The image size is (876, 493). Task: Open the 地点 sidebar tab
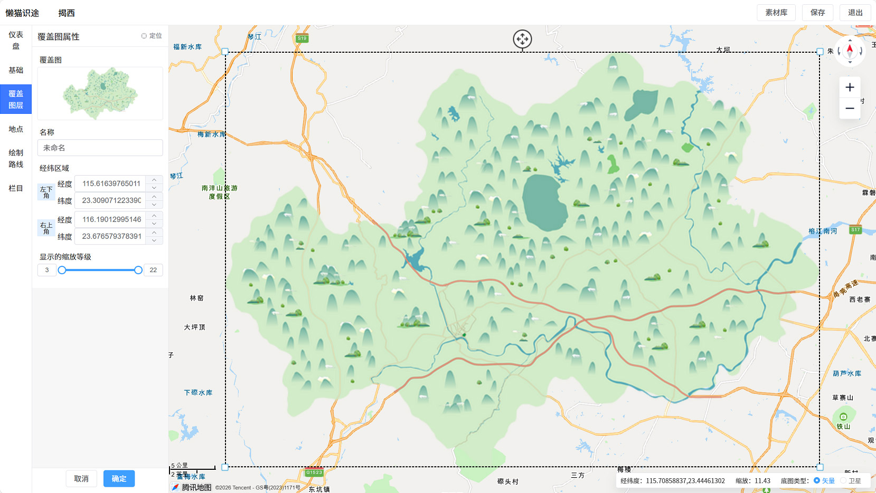point(16,129)
